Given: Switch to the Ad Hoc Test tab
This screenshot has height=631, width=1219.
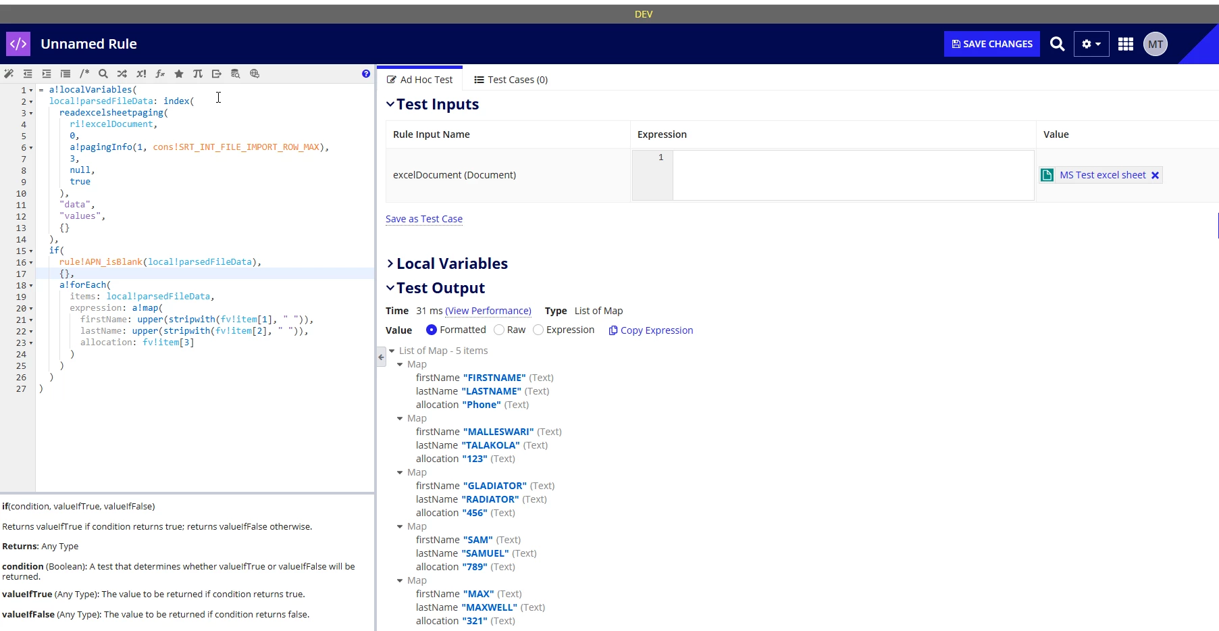Looking at the screenshot, I should (x=420, y=80).
